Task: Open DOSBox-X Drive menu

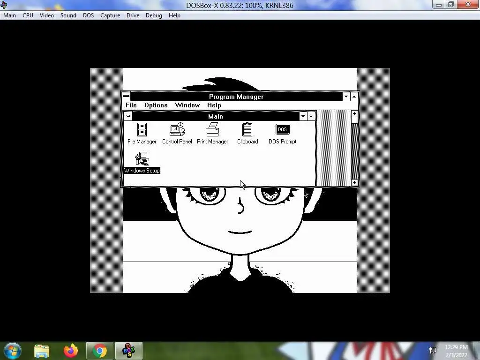Action: tap(133, 15)
